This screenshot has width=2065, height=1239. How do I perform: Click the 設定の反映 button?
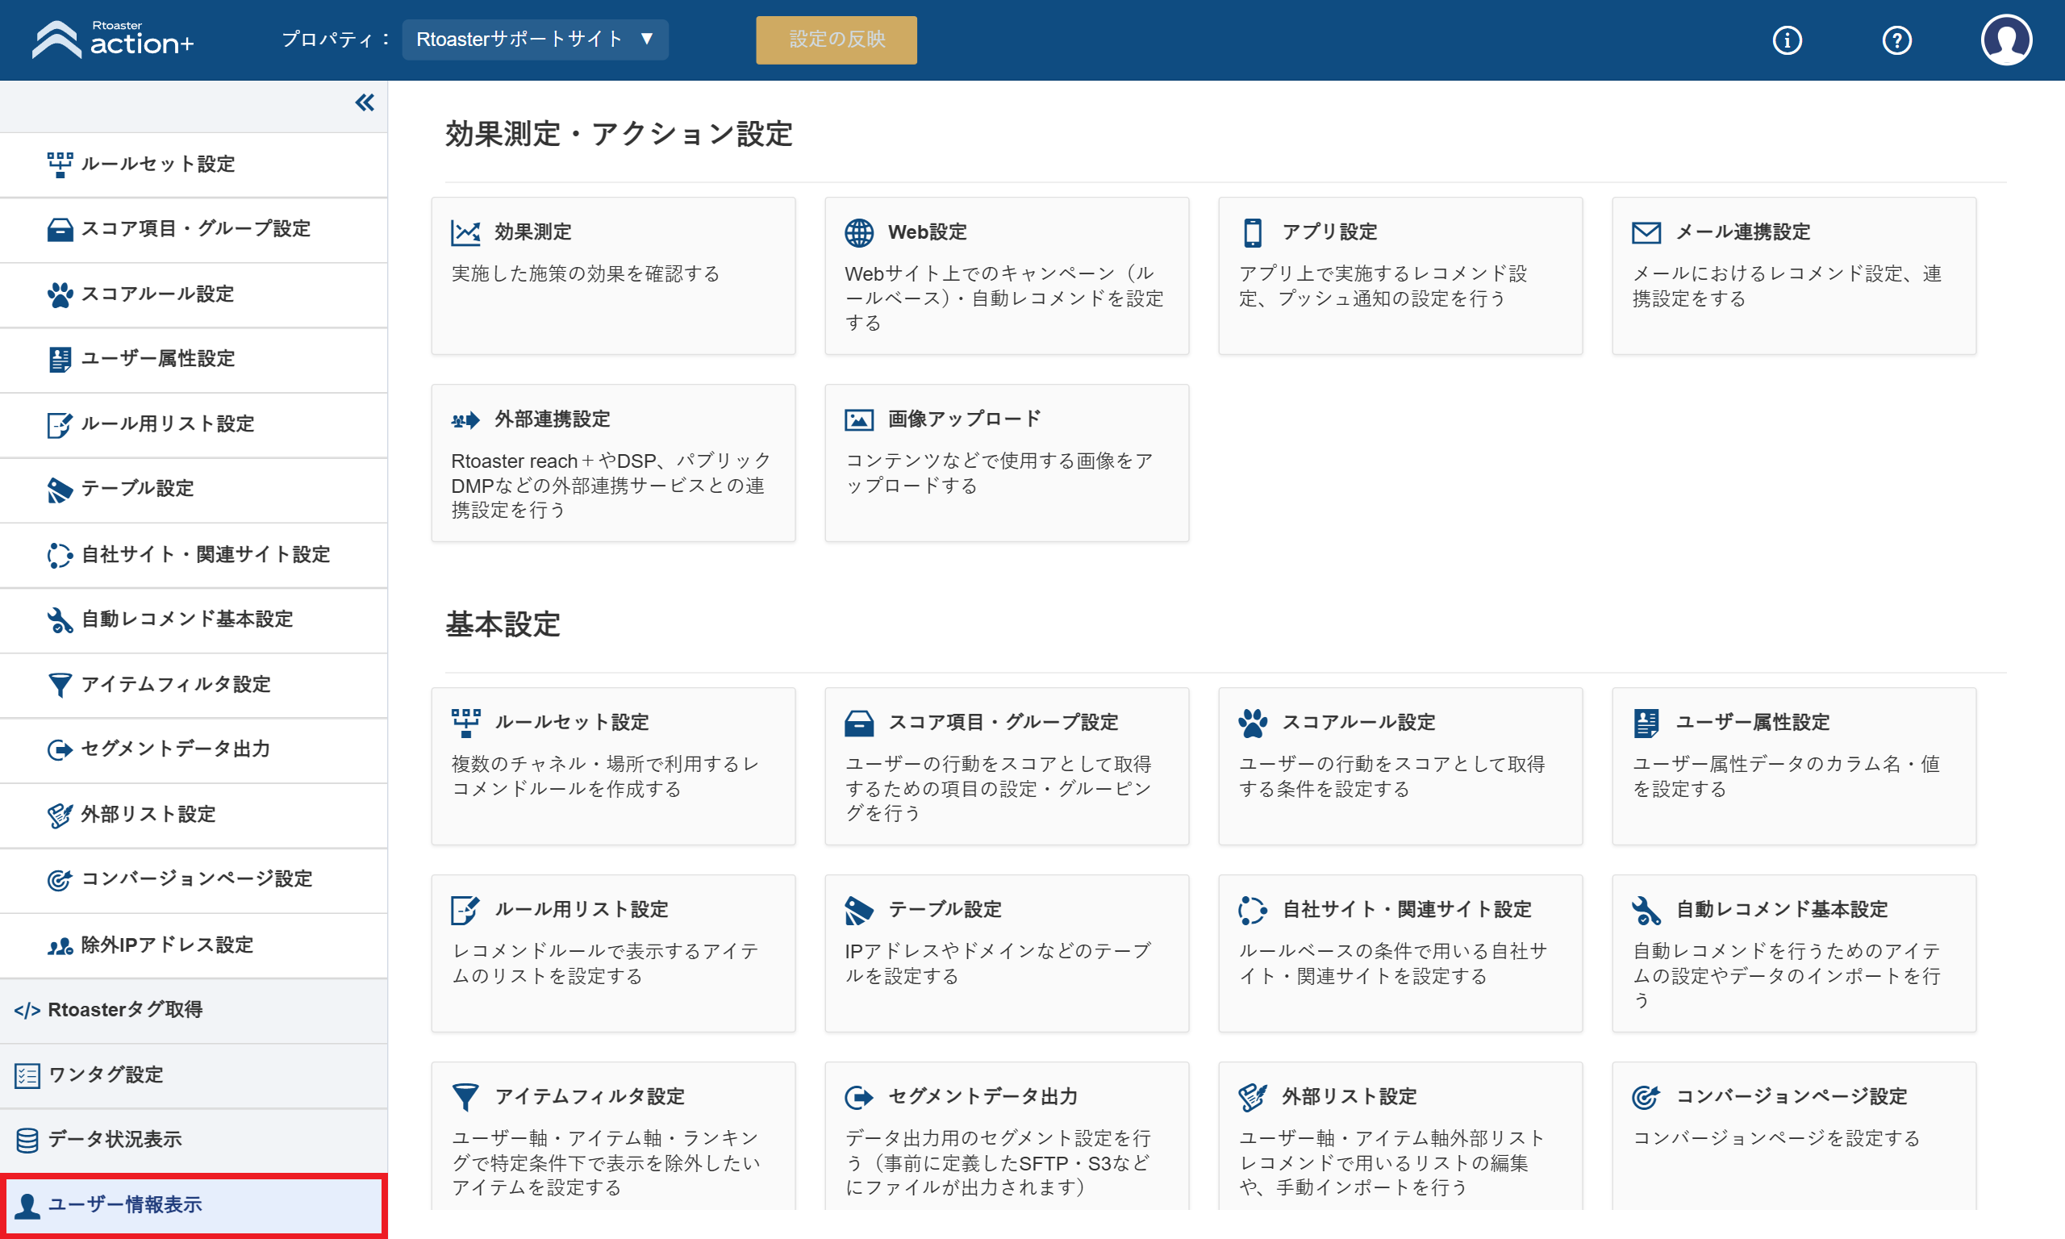pos(836,40)
